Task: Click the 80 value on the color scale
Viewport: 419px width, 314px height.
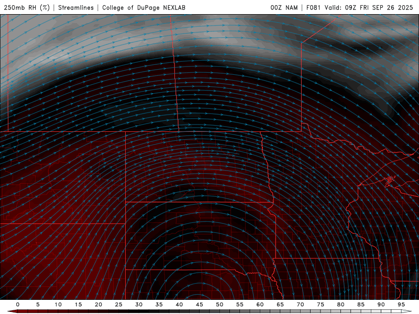Action: tap(340, 305)
